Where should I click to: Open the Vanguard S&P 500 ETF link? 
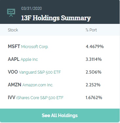click(x=40, y=72)
